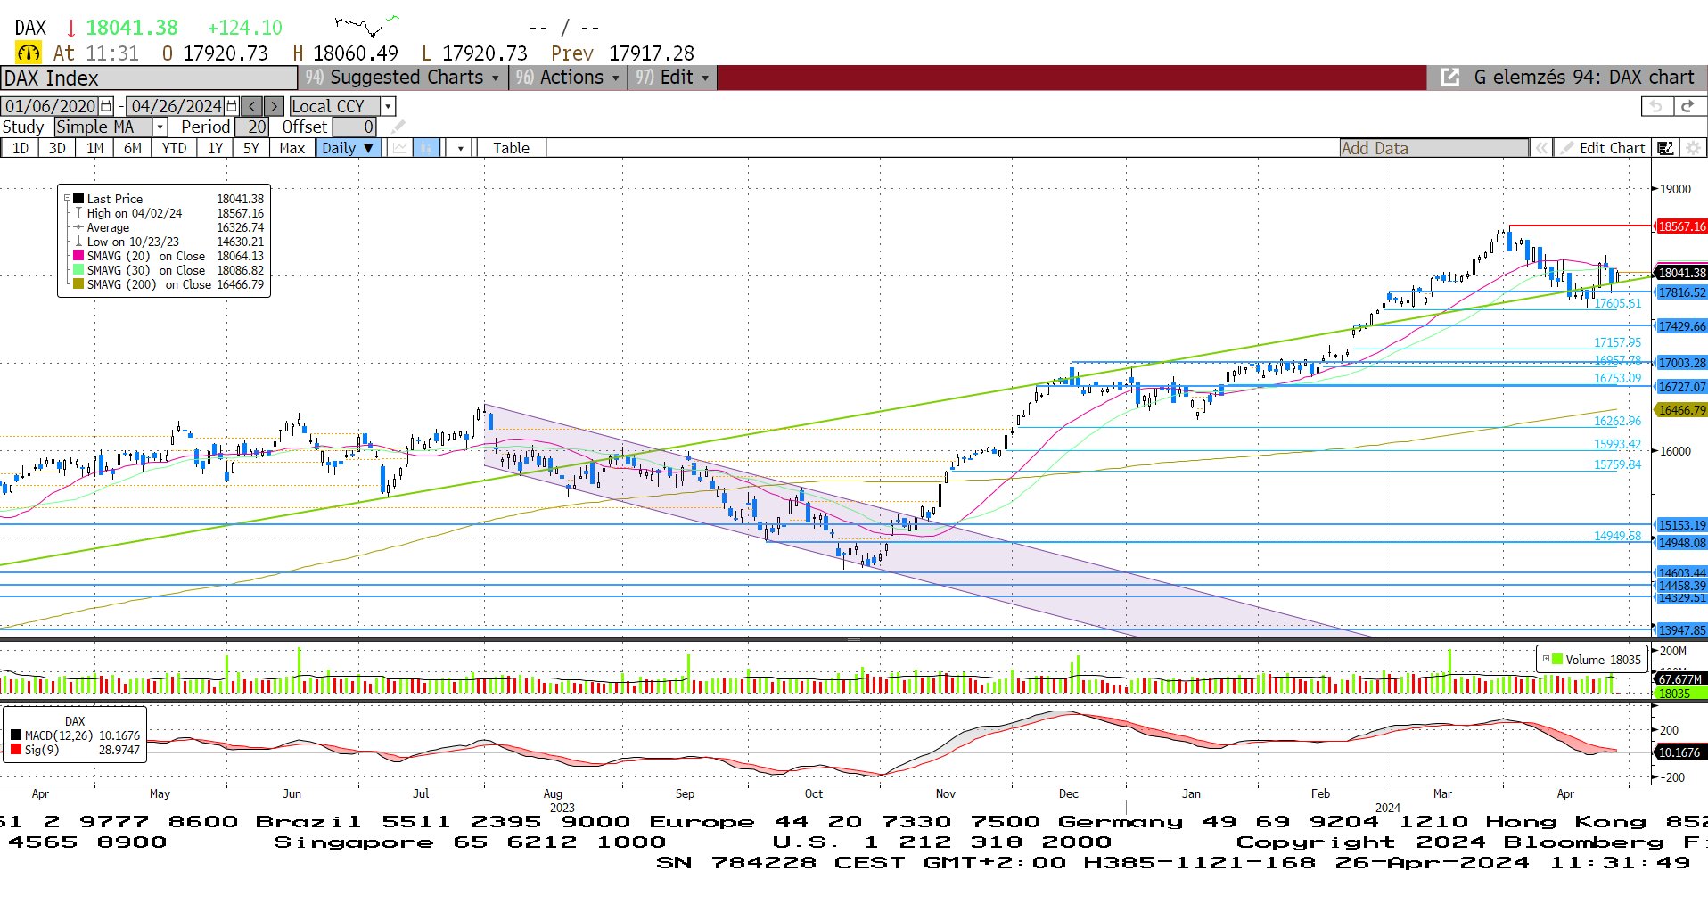Click the start date field 01/06/2020

point(51,106)
